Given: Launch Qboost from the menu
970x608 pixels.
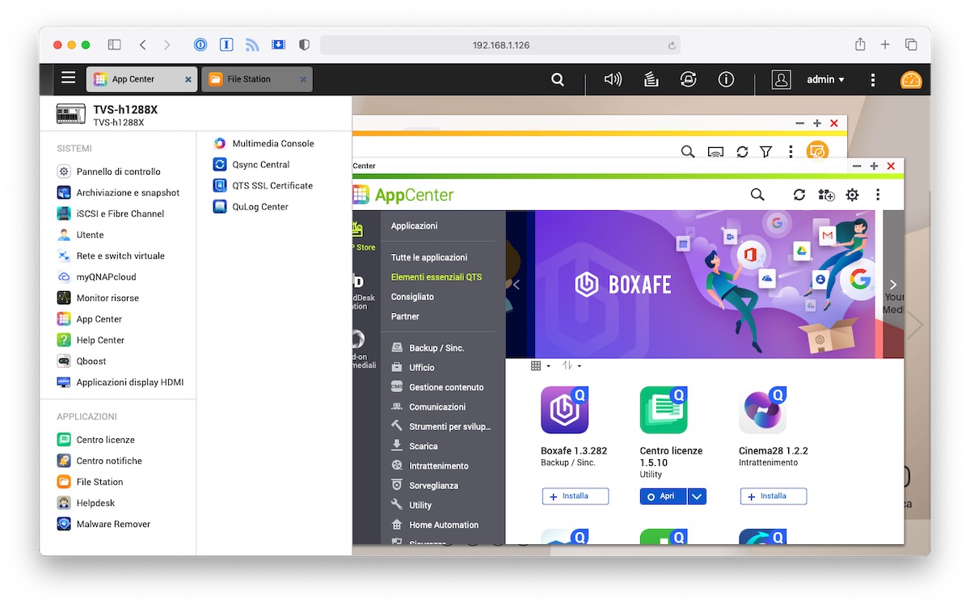Looking at the screenshot, I should 82,361.
